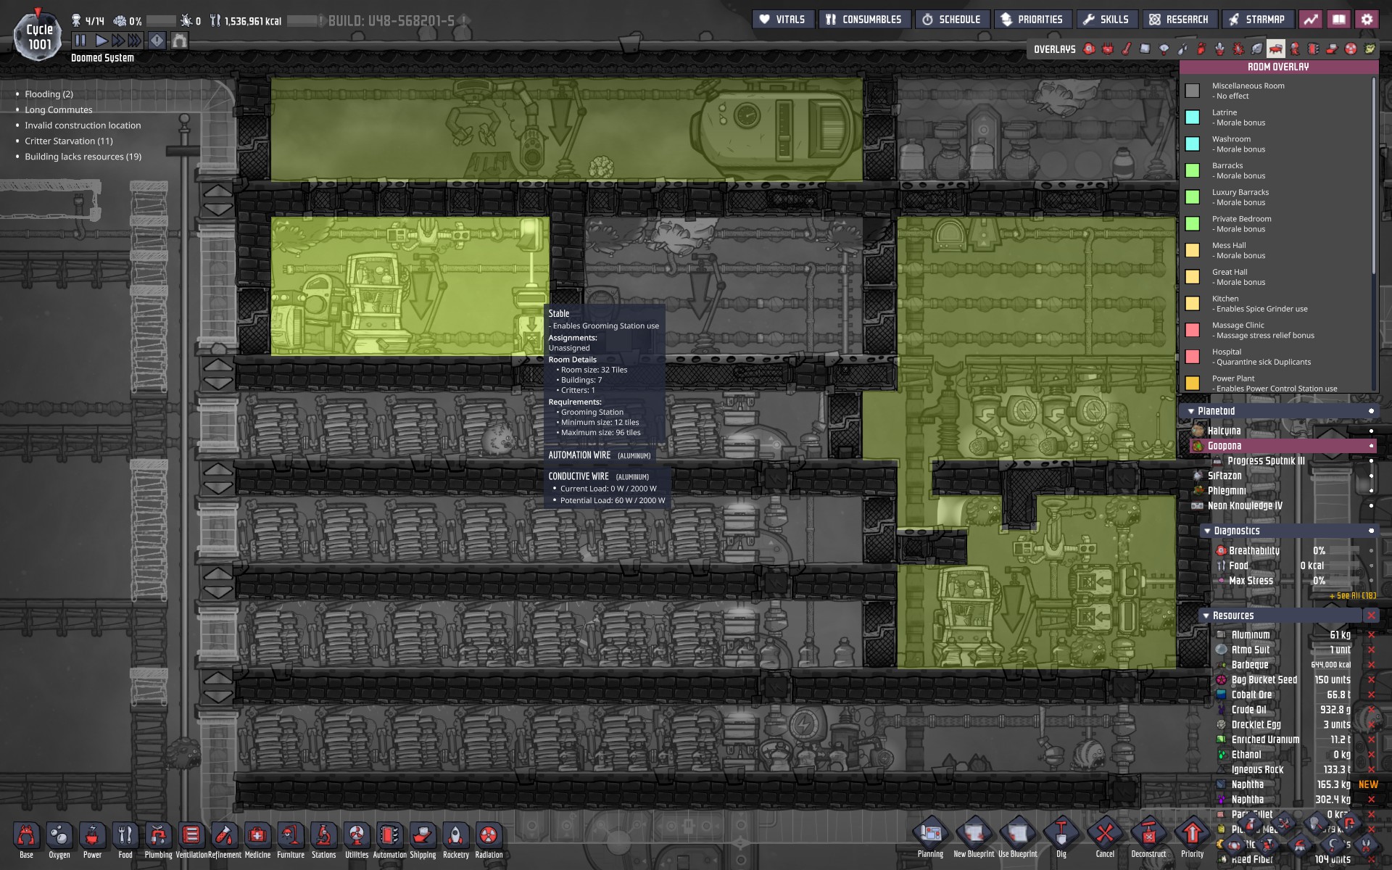Collapse the Resources panel
Image resolution: width=1392 pixels, height=870 pixels.
click(x=1206, y=616)
